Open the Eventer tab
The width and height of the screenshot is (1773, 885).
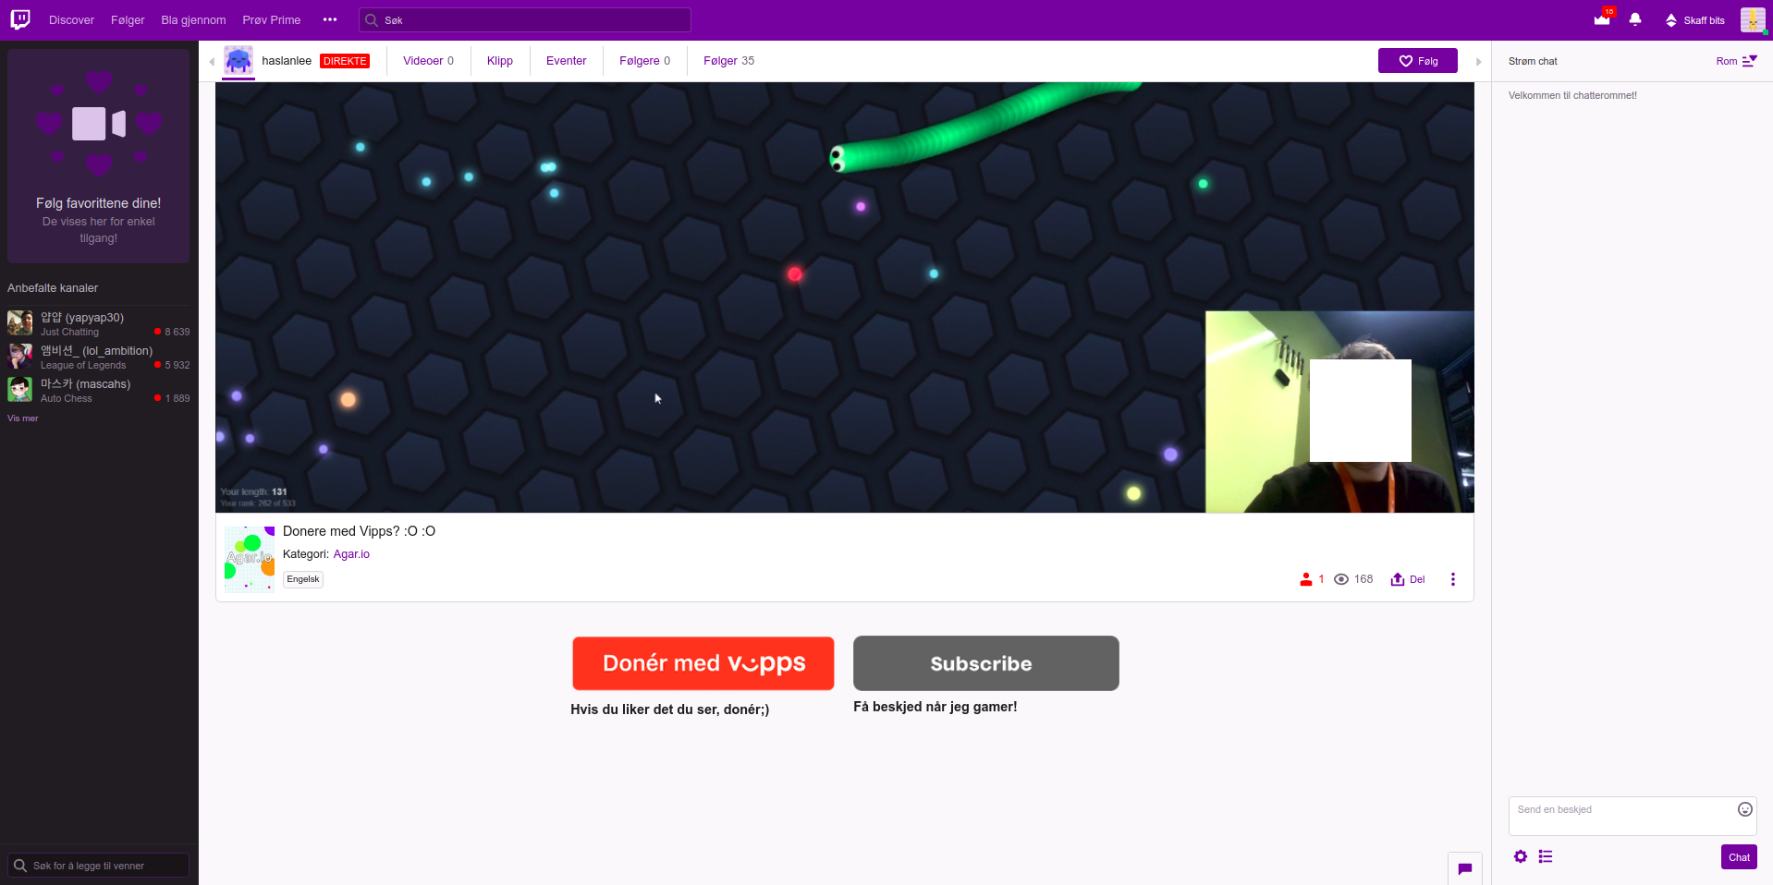[x=566, y=61]
